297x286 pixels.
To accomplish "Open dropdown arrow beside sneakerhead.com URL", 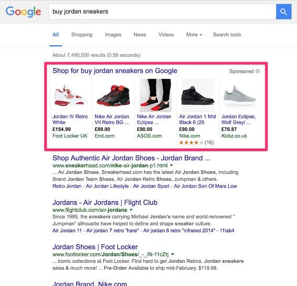I will tap(171, 165).
